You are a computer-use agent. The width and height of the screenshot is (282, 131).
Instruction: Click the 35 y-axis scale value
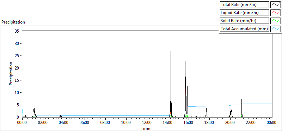17,31
